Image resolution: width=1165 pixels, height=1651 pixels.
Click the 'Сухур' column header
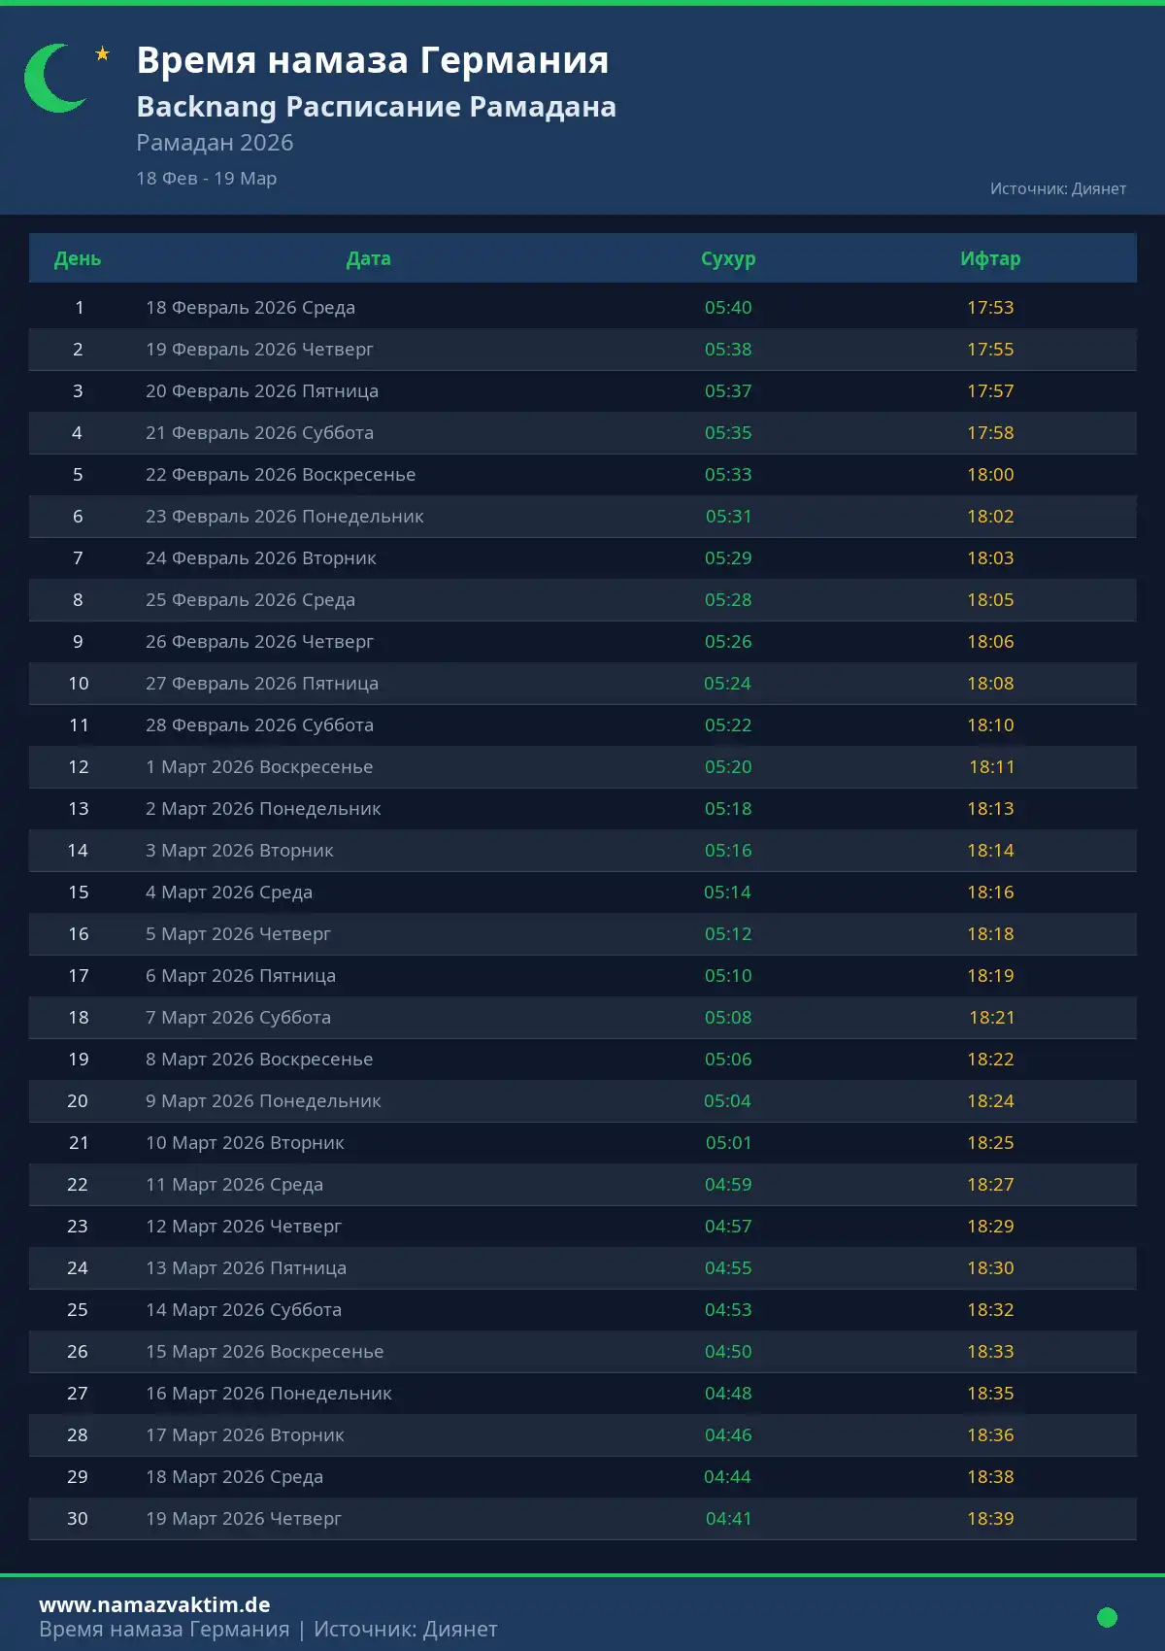tap(728, 258)
